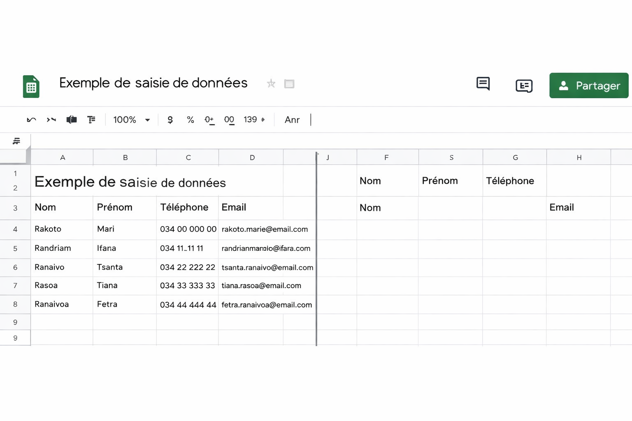Select the cell containing 'Rasoa'
This screenshot has height=421, width=632.
click(x=62, y=286)
